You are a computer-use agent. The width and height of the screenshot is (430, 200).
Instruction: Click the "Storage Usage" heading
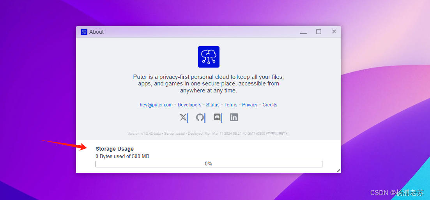click(x=115, y=149)
